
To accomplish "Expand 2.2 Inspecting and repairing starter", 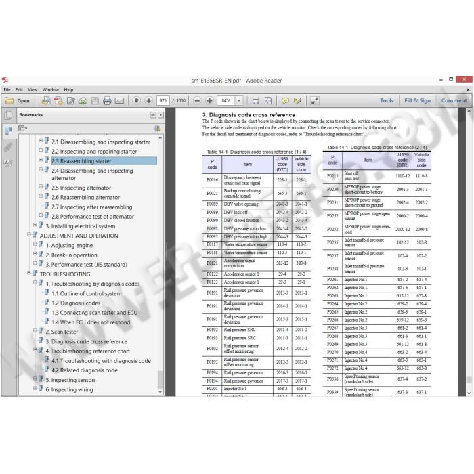I will click(x=41, y=150).
